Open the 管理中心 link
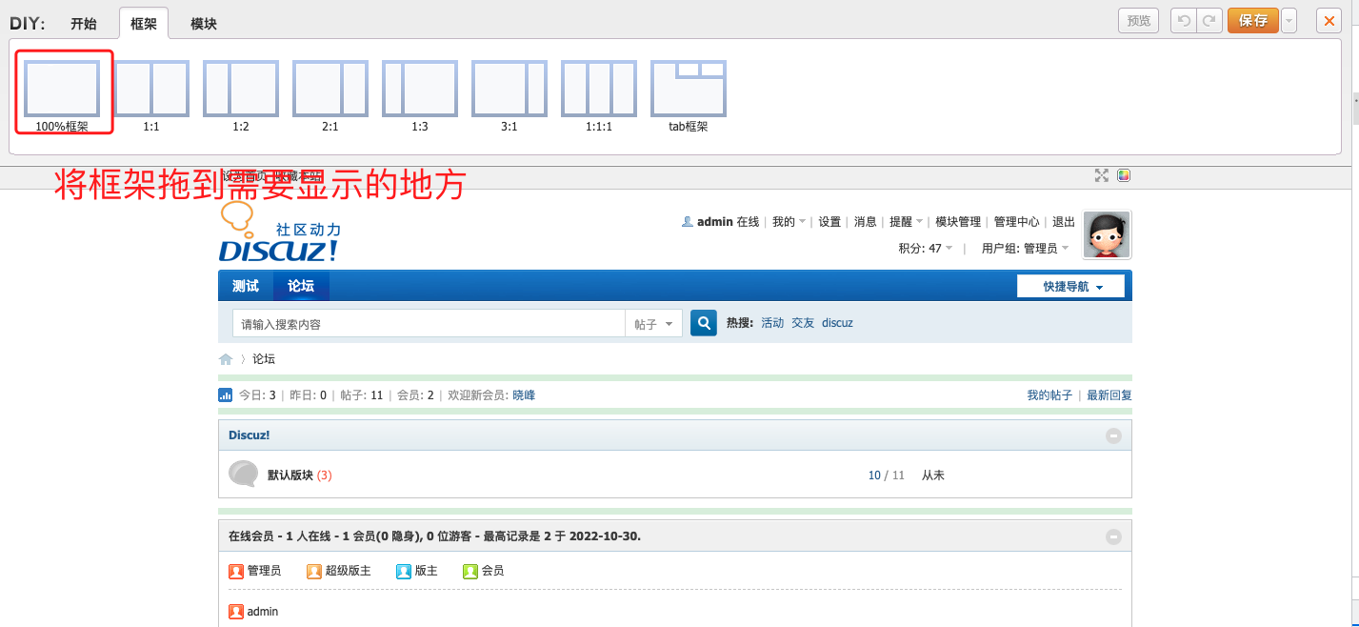Image resolution: width=1359 pixels, height=627 pixels. (x=1016, y=222)
